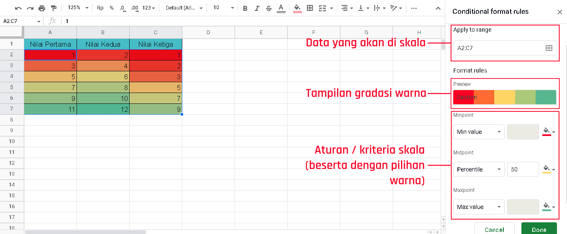Show more toolbar options
This screenshot has width=567, height=234.
click(x=414, y=8)
